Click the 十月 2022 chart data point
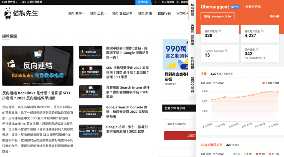This screenshot has height=157, width=284. pyautogui.click(x=278, y=92)
